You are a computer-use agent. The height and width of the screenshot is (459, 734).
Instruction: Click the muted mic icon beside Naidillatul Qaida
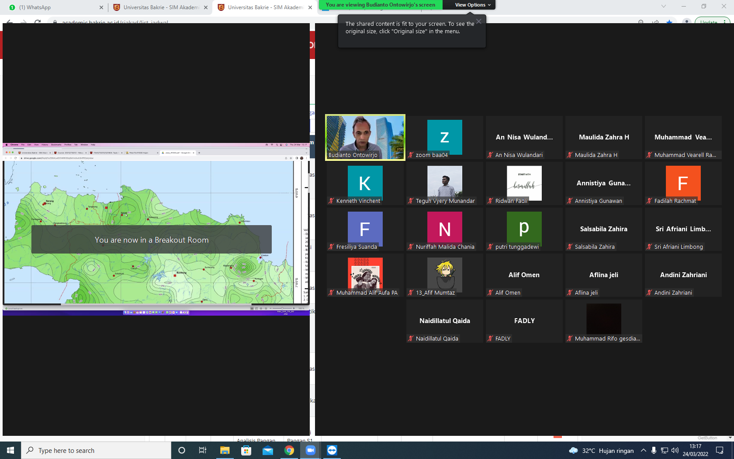(x=411, y=338)
